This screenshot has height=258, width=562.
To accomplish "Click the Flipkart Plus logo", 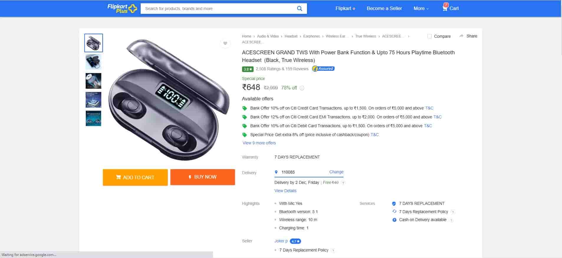I will click(x=122, y=9).
